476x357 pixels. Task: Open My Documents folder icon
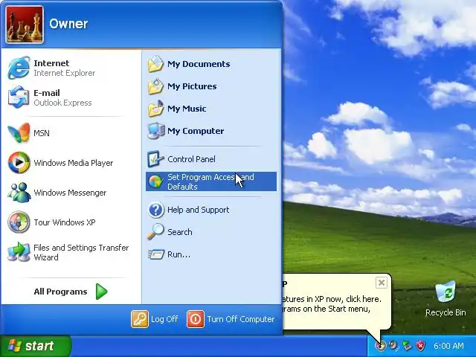point(155,64)
